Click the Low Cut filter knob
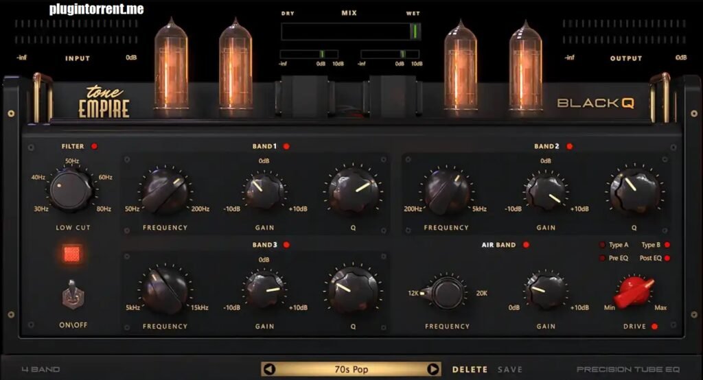The width and height of the screenshot is (703, 380). 71,190
